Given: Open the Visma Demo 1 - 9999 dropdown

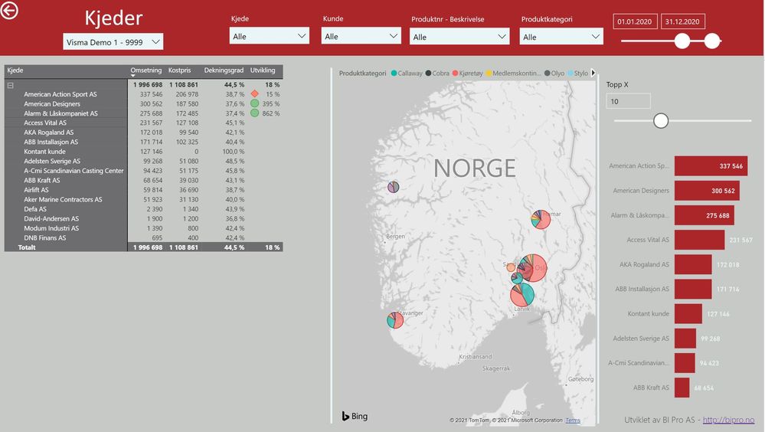Looking at the screenshot, I should tap(113, 42).
